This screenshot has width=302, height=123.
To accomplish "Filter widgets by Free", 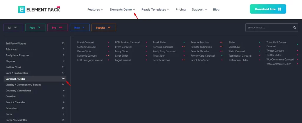I will 35,27.
